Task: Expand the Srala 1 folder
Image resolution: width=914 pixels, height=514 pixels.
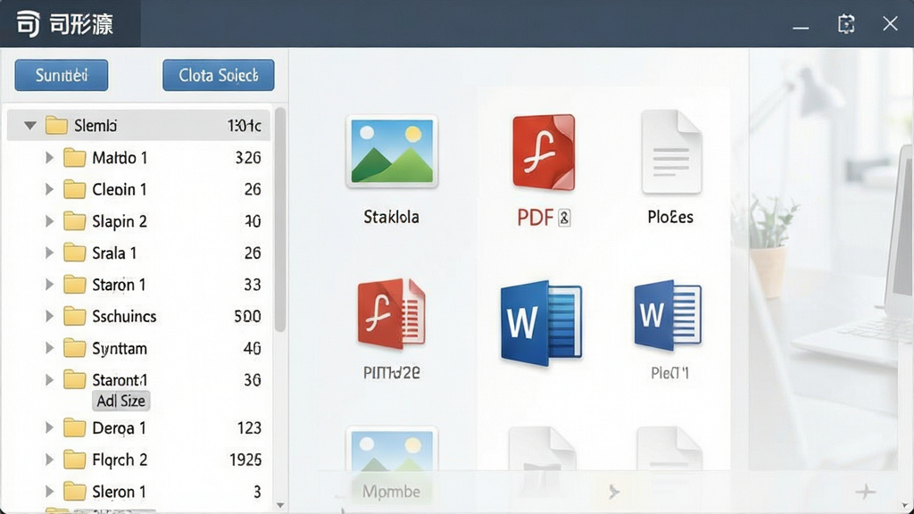Action: [x=50, y=253]
